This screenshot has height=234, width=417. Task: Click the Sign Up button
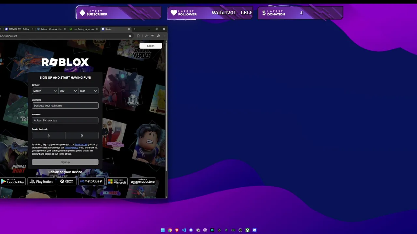(65, 162)
